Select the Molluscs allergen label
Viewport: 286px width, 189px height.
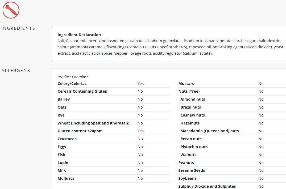[66, 178]
